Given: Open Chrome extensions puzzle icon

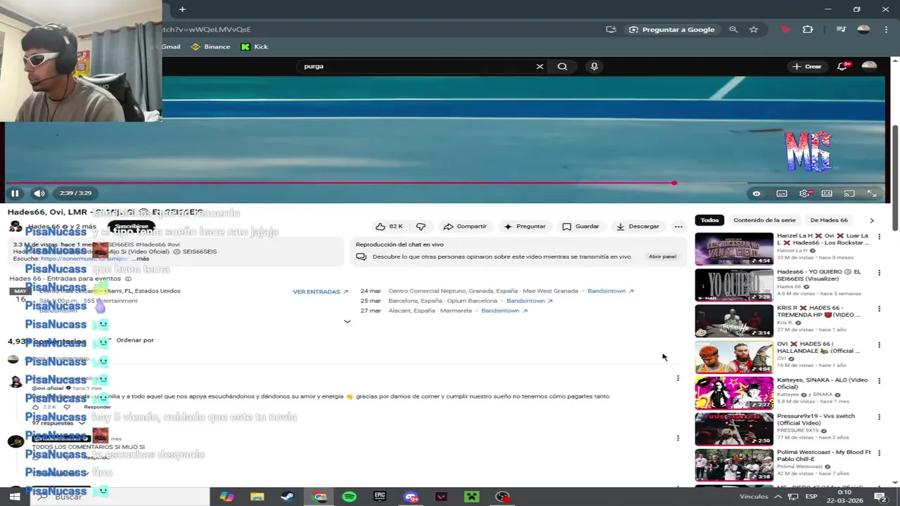Looking at the screenshot, I should click(808, 30).
